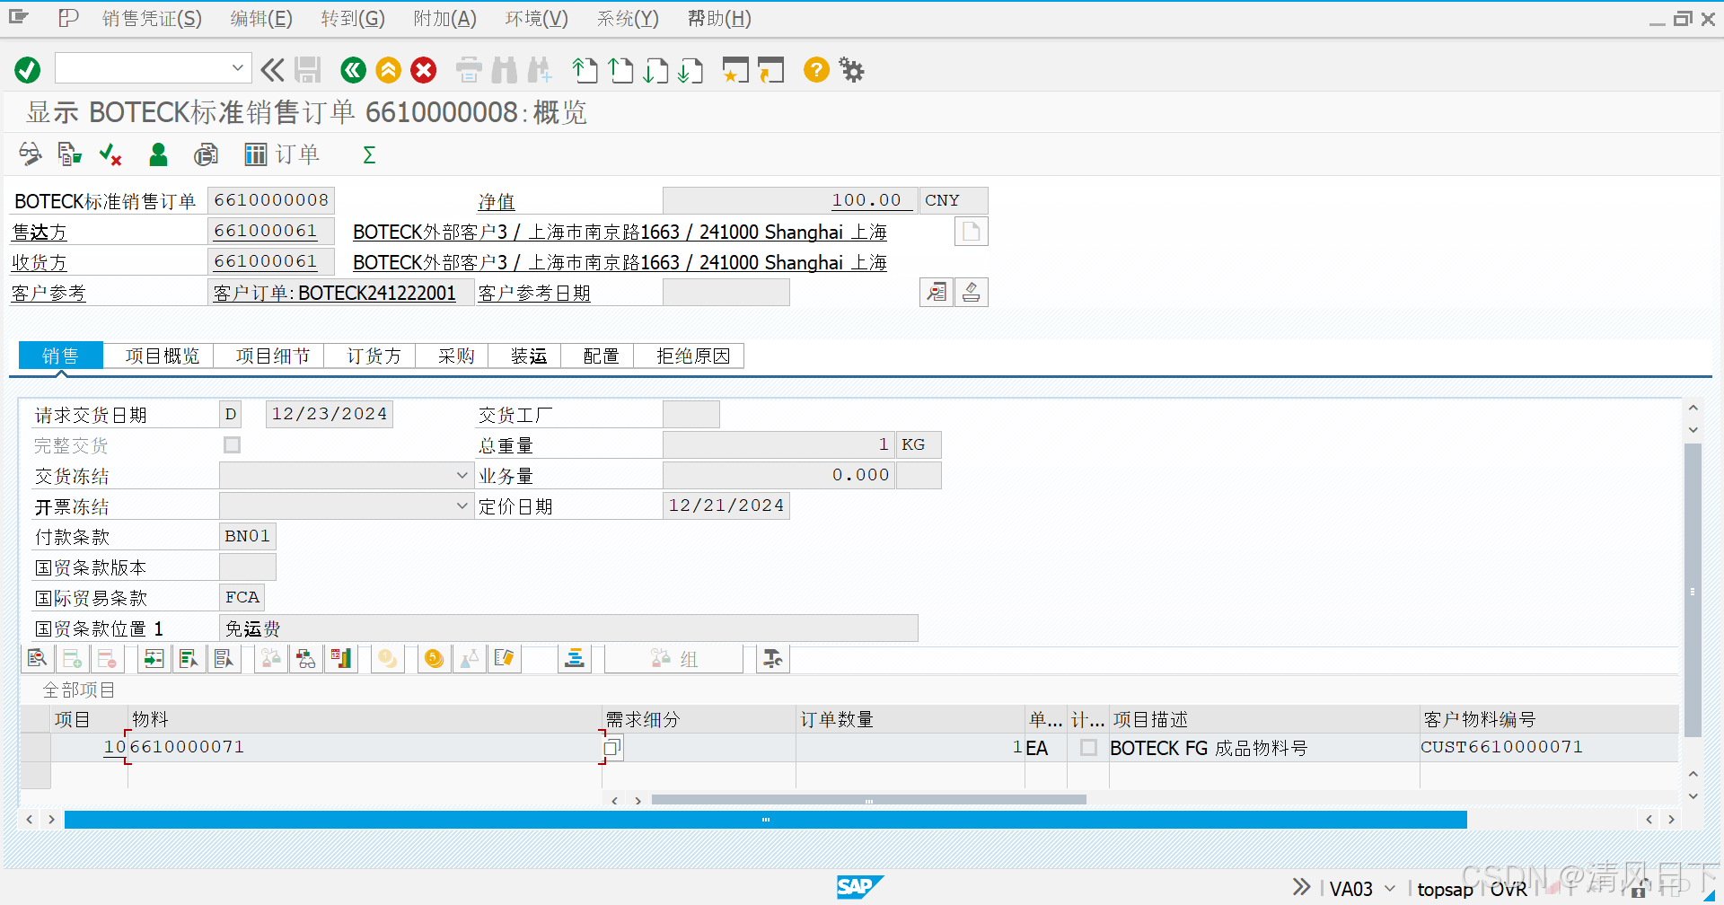This screenshot has width=1724, height=905.
Task: Click the display document flow icon
Action: tap(69, 154)
